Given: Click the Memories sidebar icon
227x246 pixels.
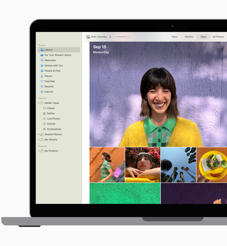Looking at the screenshot, I should pyautogui.click(x=42, y=60).
